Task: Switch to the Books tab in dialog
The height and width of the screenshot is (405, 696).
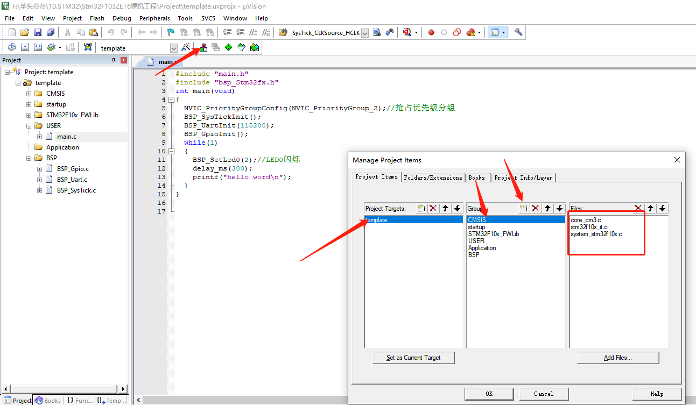Action: pyautogui.click(x=477, y=177)
